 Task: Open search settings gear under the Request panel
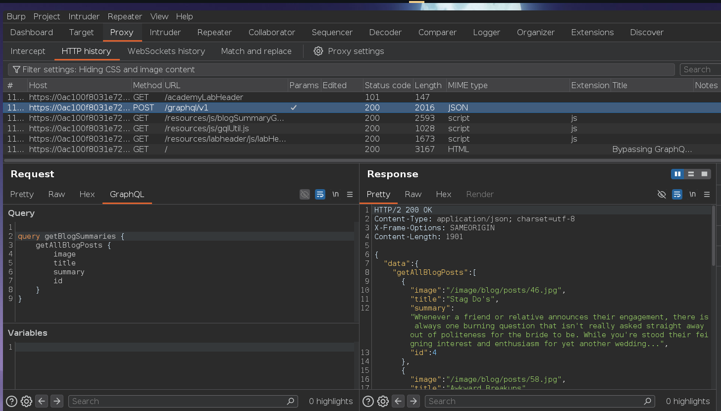tap(27, 401)
